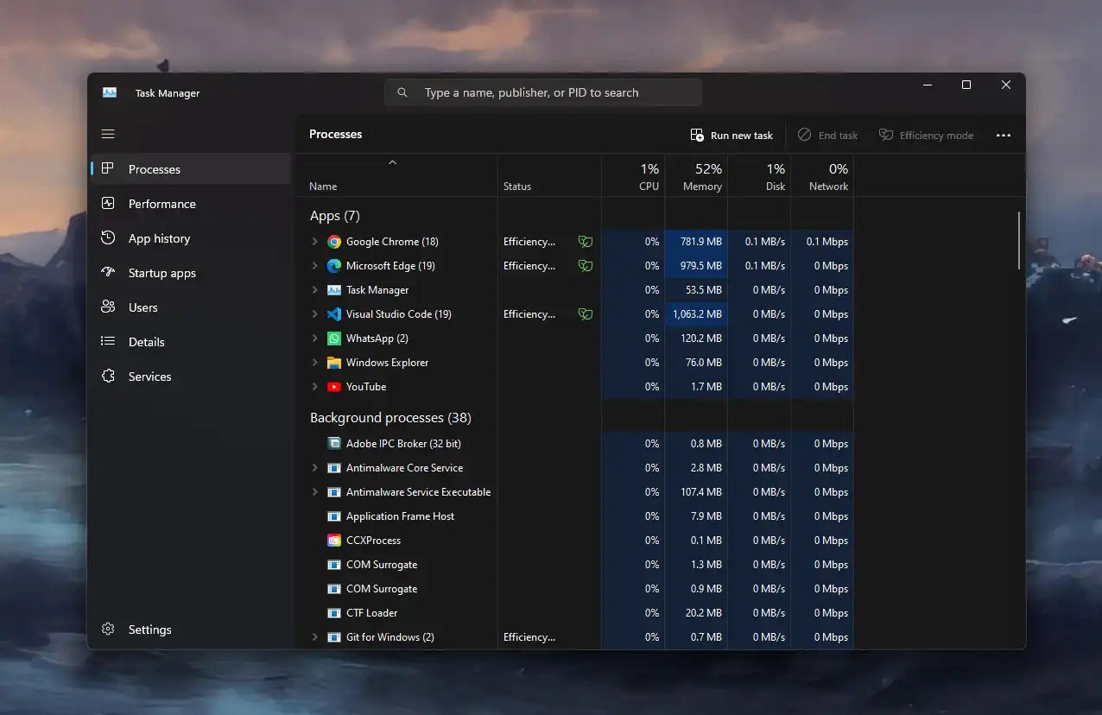Switch to the Performance page
Screen dimensions: 1102x715
coord(191,204)
